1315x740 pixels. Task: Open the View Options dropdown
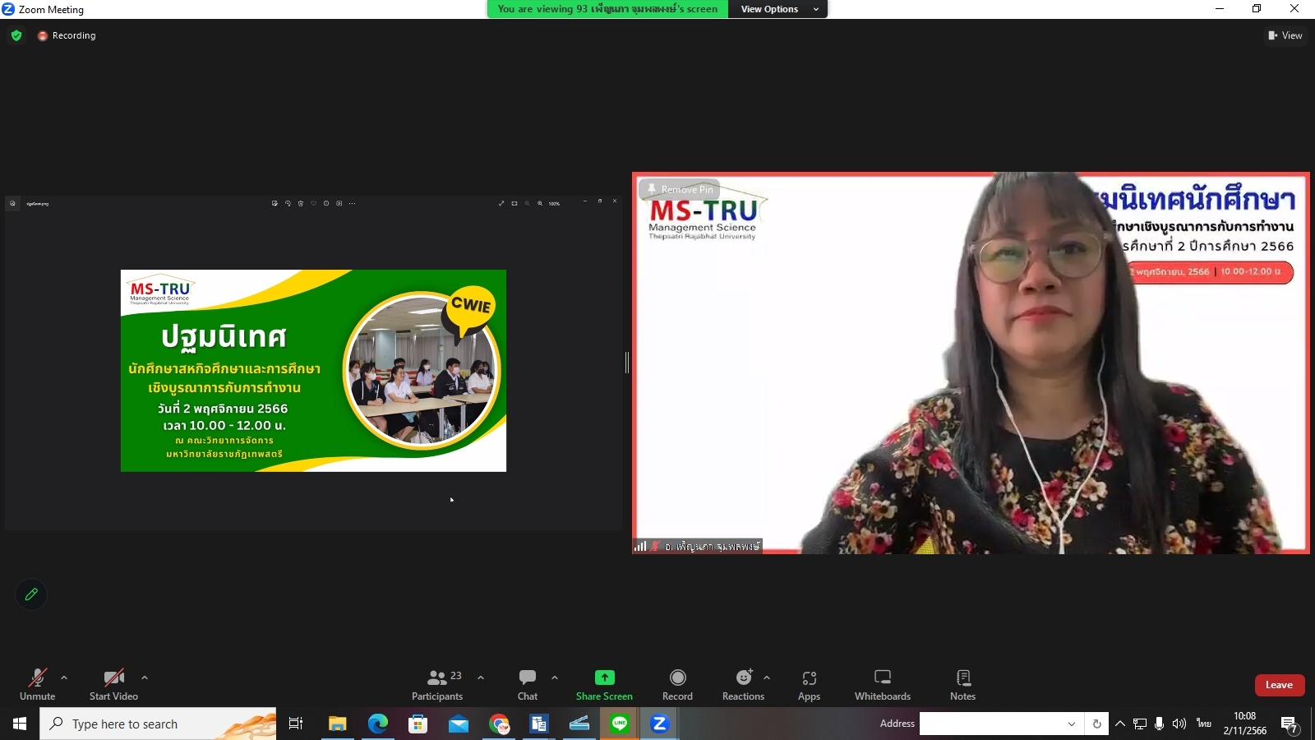pos(777,9)
